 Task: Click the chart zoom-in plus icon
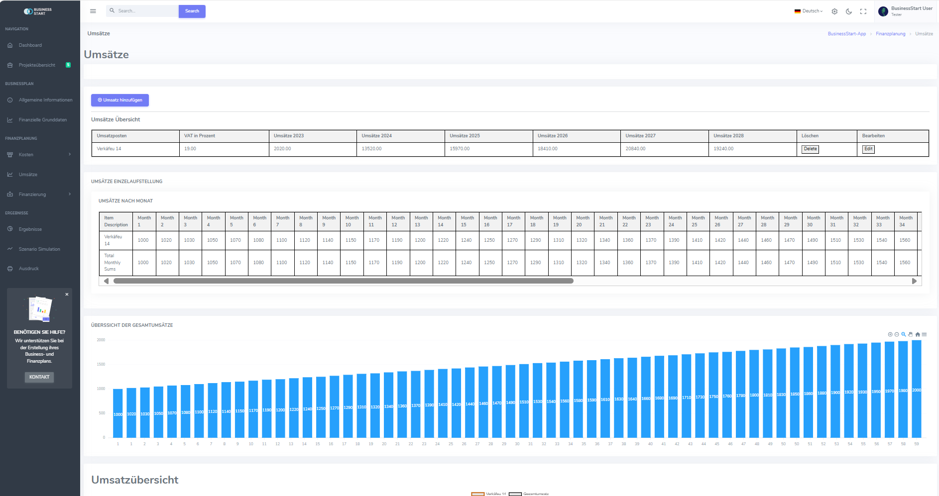(890, 334)
